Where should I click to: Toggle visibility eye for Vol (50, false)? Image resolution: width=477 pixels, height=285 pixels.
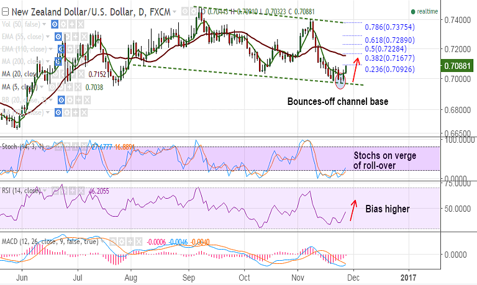coord(55,24)
